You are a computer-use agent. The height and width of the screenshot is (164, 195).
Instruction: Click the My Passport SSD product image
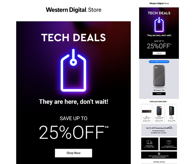point(159,76)
